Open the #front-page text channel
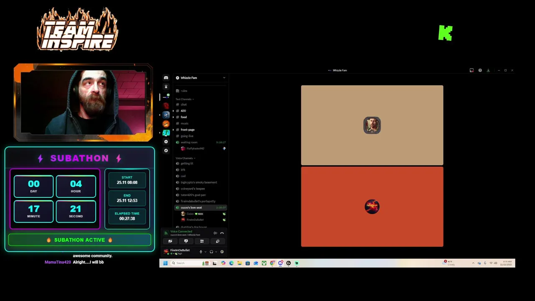Image resolution: width=535 pixels, height=301 pixels. pyautogui.click(x=201, y=130)
